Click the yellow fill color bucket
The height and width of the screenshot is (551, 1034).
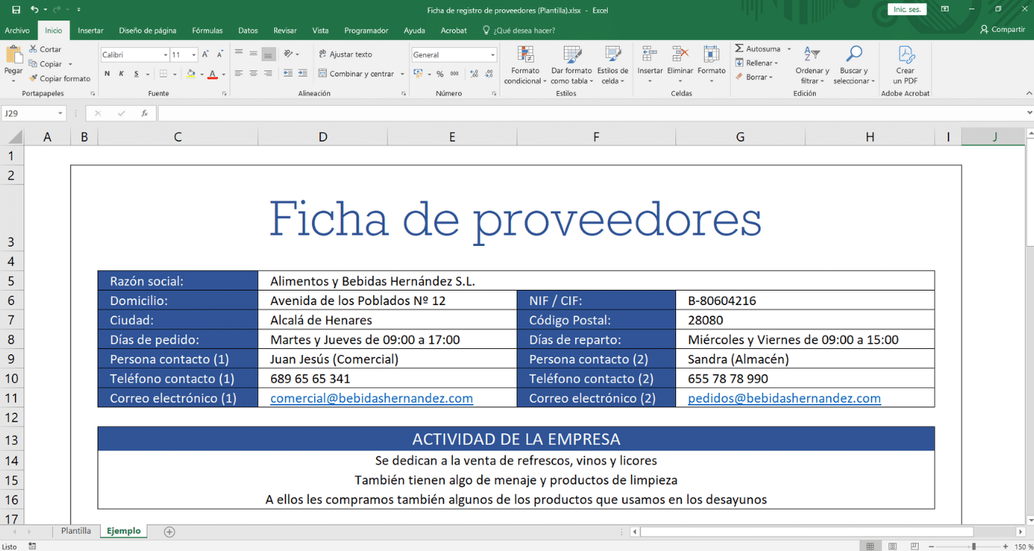tap(191, 74)
